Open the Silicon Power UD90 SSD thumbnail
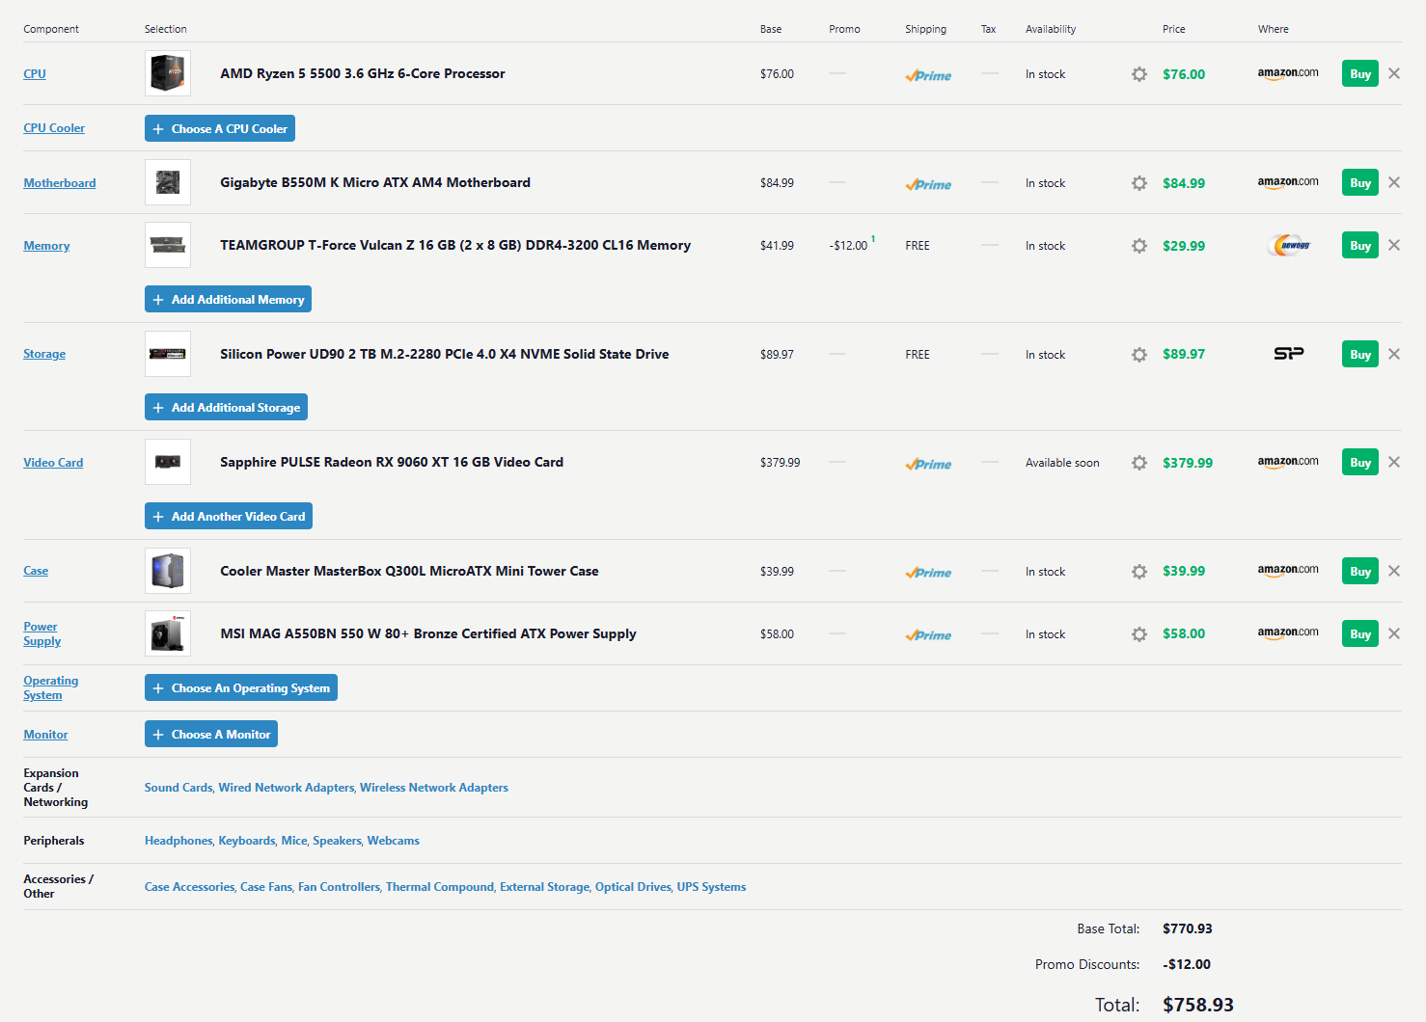Viewport: 1426px width, 1022px height. [168, 354]
